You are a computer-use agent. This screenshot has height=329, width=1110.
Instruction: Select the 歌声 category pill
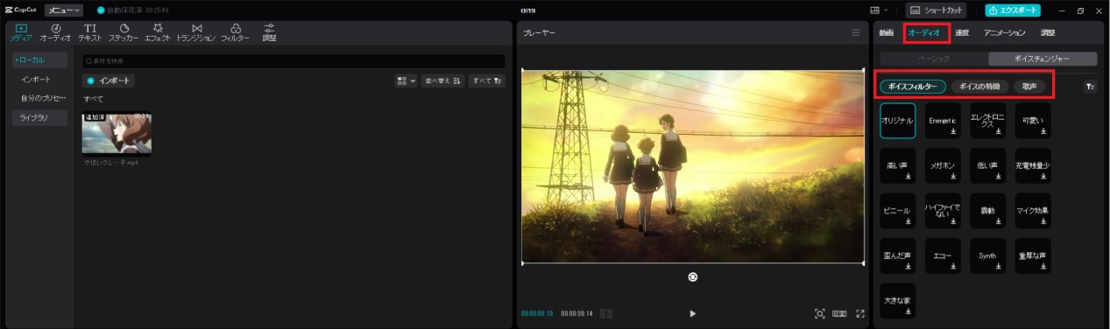click(1029, 87)
